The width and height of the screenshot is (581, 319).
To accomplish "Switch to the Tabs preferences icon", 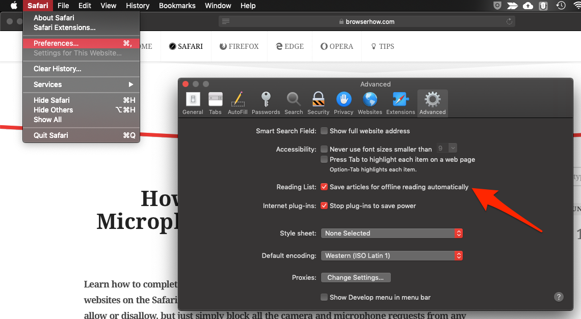I will coord(215,102).
